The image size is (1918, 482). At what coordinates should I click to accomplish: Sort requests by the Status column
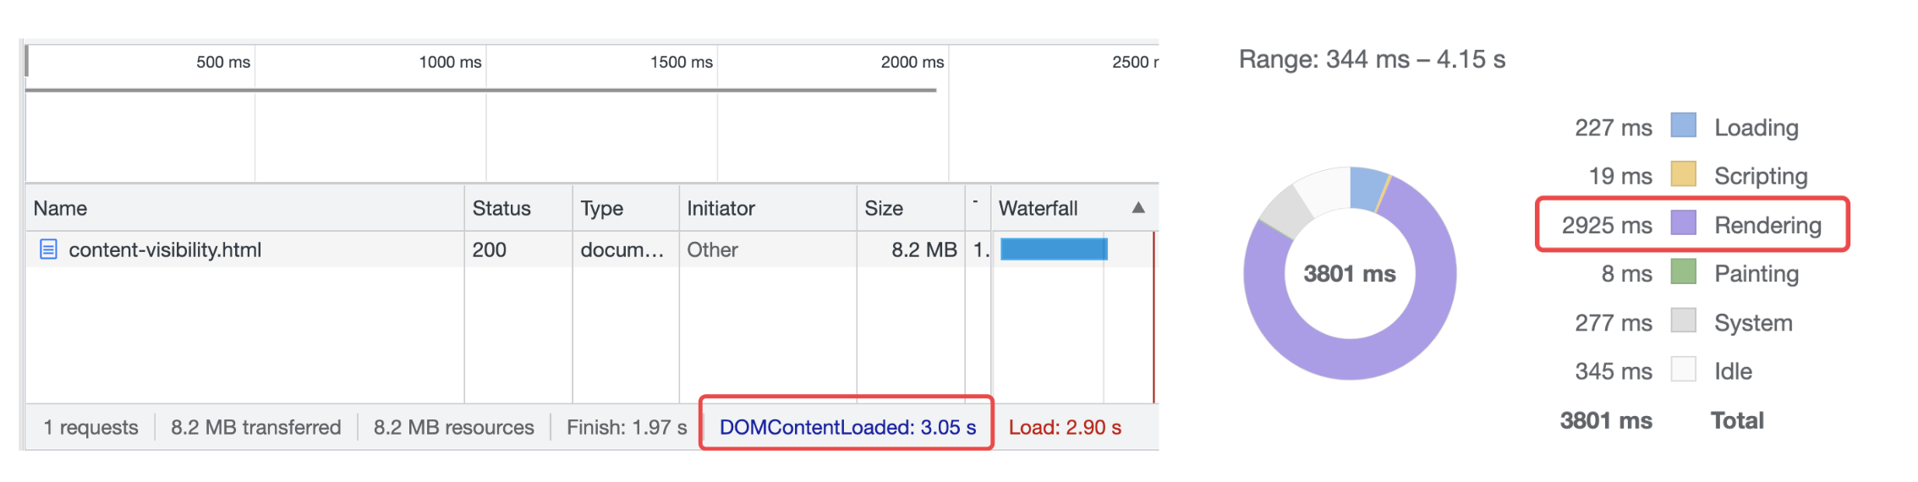tap(501, 208)
